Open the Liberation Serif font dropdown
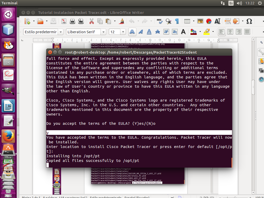The width and height of the screenshot is (264, 198). 103,32
